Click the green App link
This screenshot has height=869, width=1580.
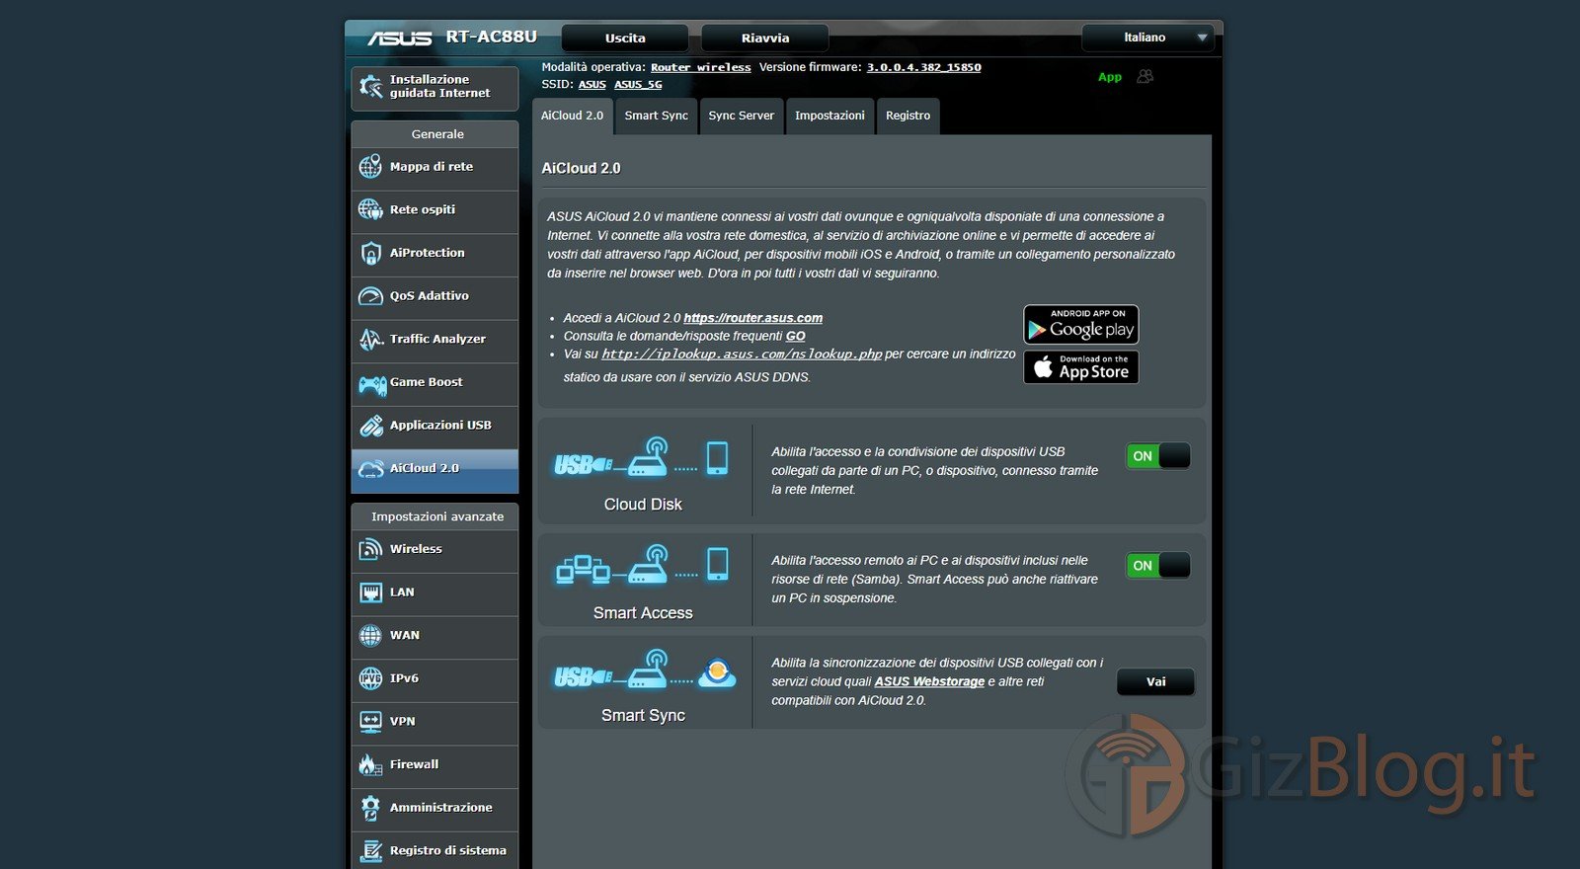pos(1110,77)
